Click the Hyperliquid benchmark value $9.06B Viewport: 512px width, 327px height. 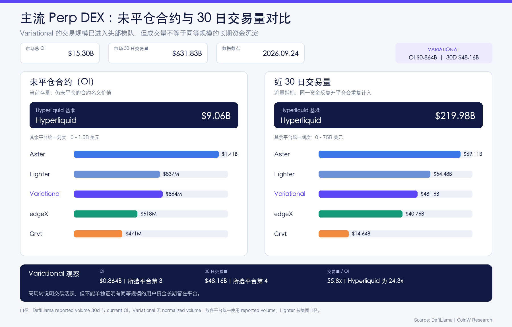[x=216, y=116]
